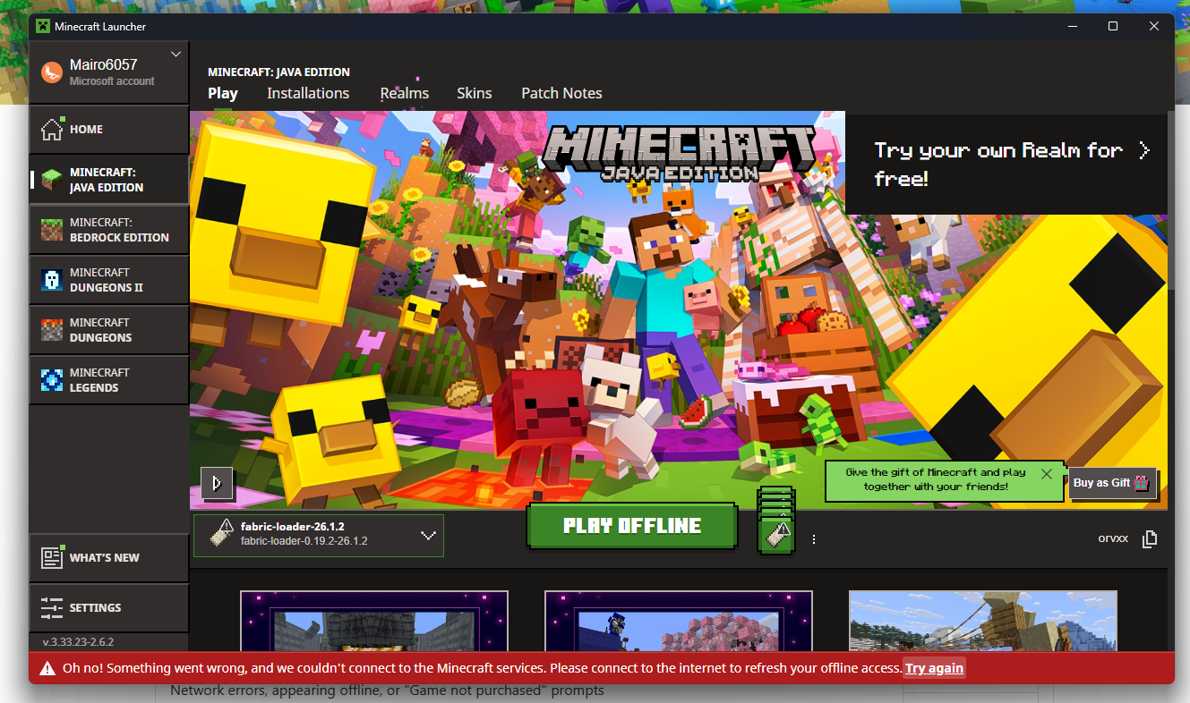Image resolution: width=1190 pixels, height=703 pixels.
Task: Open Minecraft Dungeons II from the sidebar
Action: (x=108, y=280)
